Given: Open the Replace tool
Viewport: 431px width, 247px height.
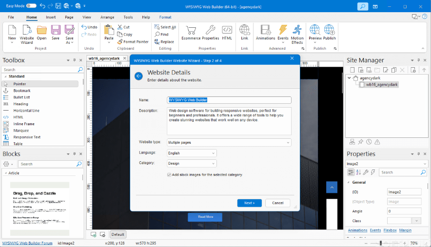Looking at the screenshot, I should 164,42.
